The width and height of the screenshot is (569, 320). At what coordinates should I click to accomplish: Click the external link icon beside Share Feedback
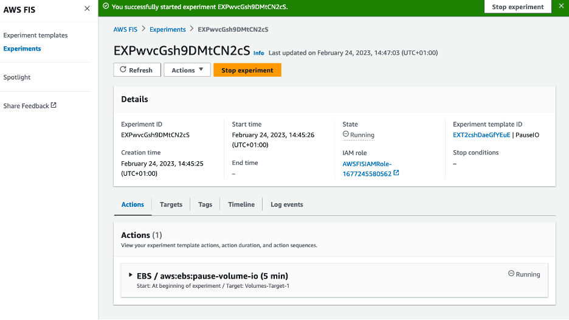tap(53, 105)
